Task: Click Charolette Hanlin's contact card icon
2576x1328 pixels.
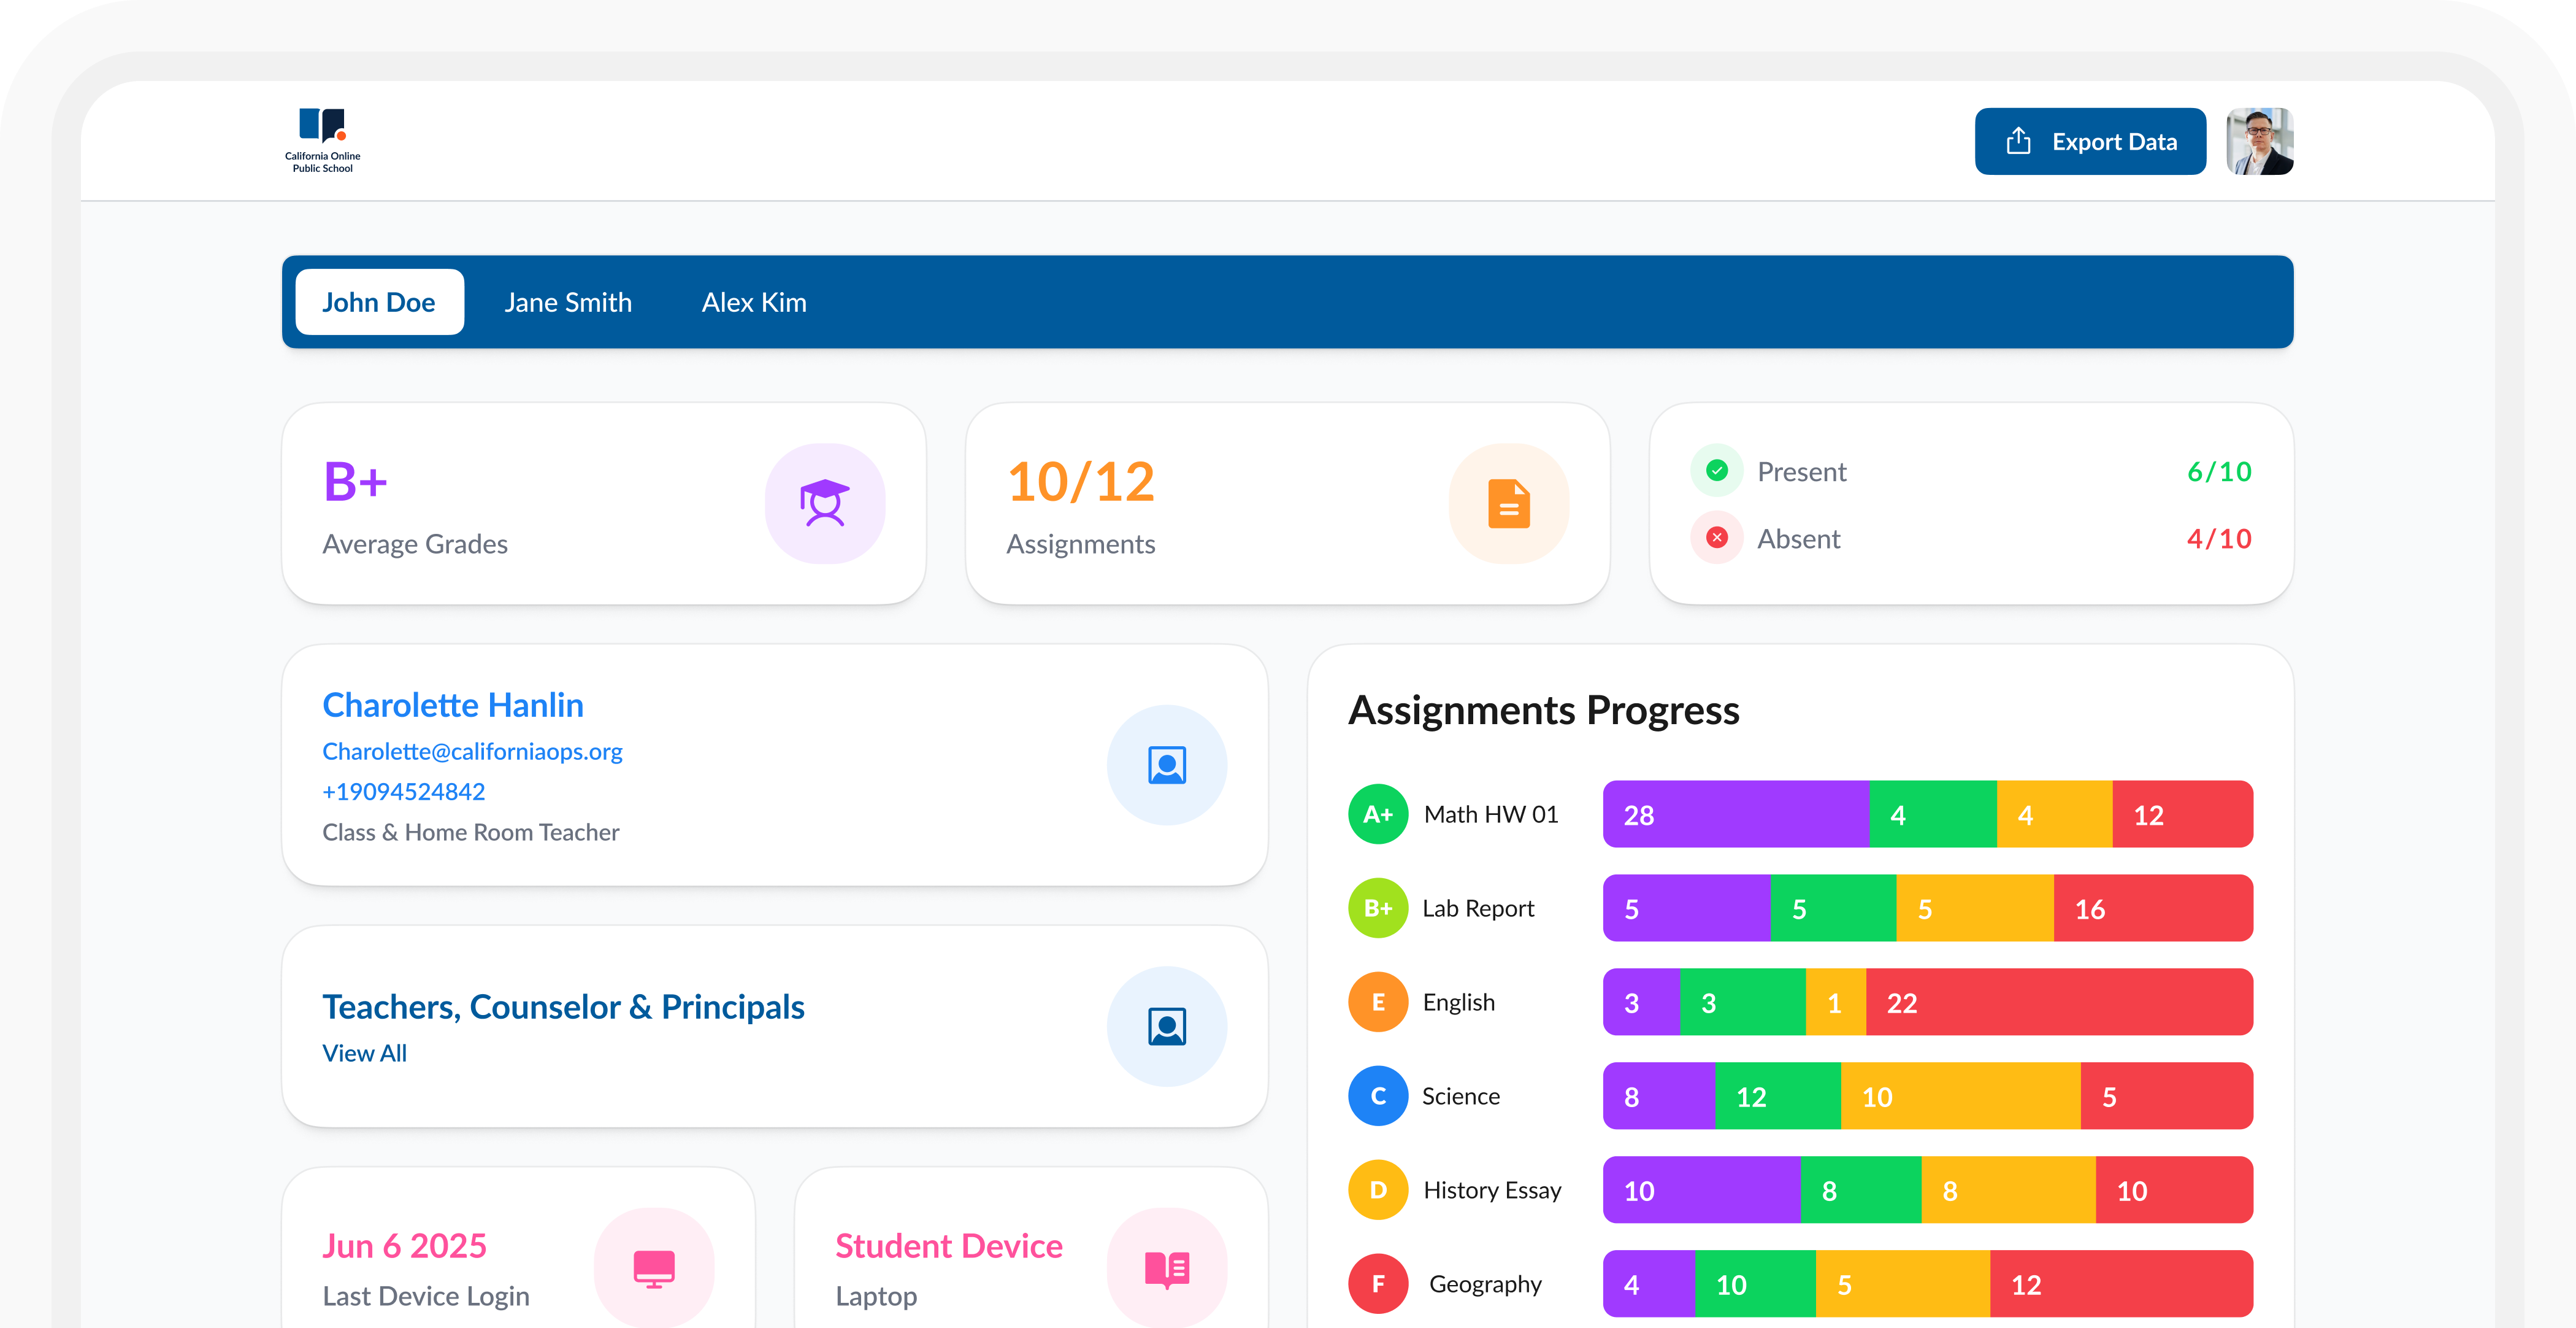Action: tap(1166, 766)
